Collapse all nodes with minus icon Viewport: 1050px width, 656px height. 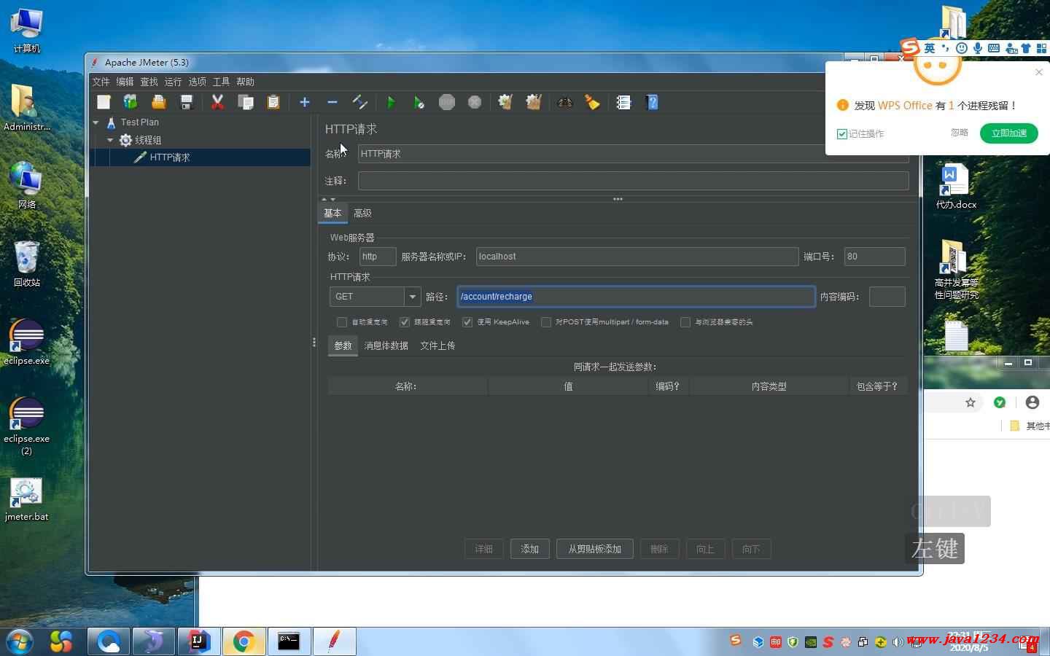[x=332, y=103]
